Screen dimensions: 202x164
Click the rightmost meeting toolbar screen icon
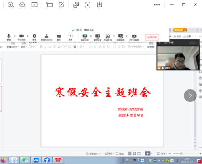tap(134, 37)
